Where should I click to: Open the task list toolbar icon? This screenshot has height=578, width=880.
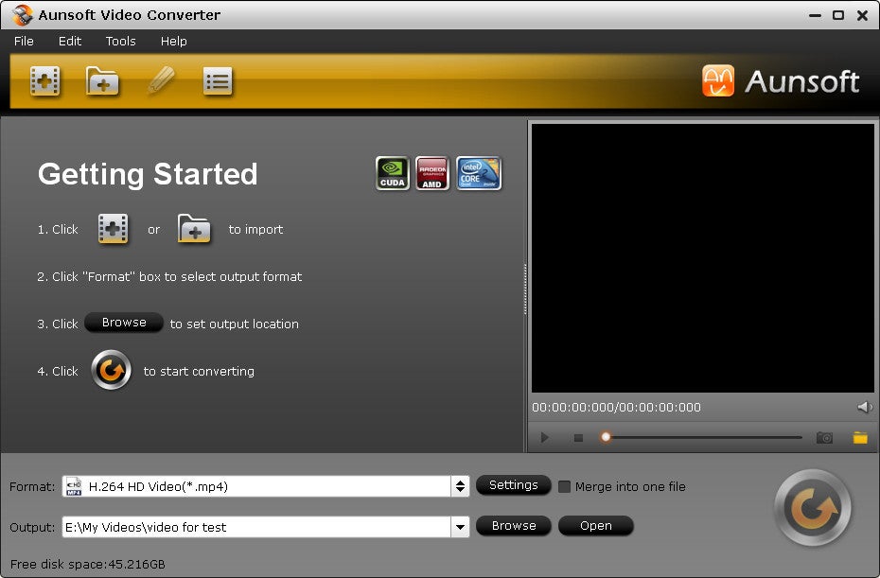218,82
